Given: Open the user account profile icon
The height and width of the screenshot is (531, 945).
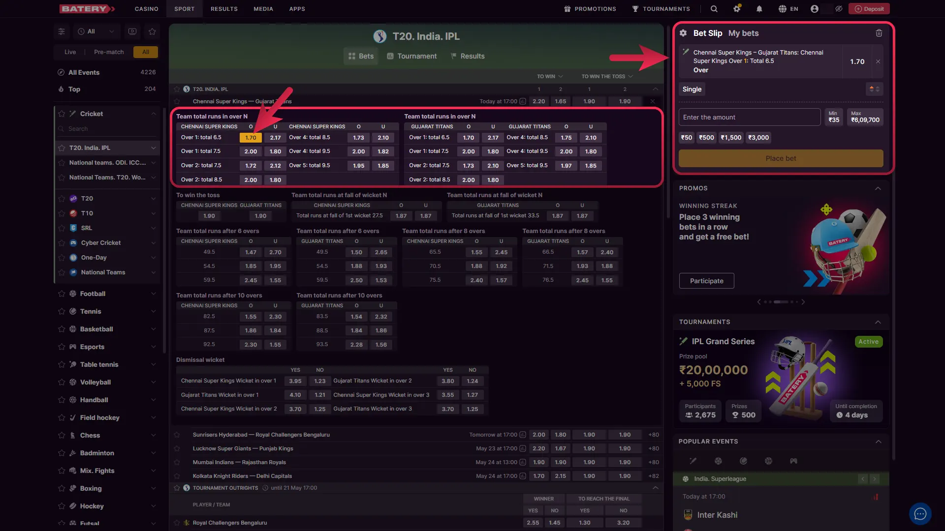Looking at the screenshot, I should point(815,9).
